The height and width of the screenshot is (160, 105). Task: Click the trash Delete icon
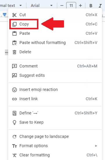click(14, 52)
